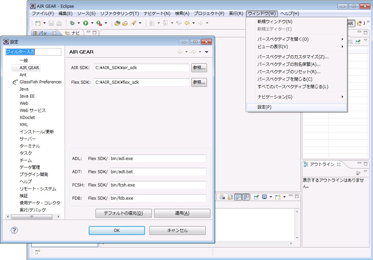Click the Open Type folder icon
373x260 pixels.
coord(117,23)
